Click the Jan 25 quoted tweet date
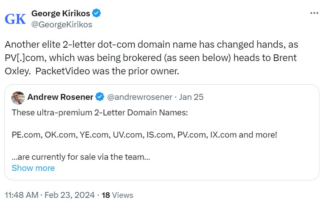The height and width of the screenshot is (206, 328). pyautogui.click(x=191, y=97)
